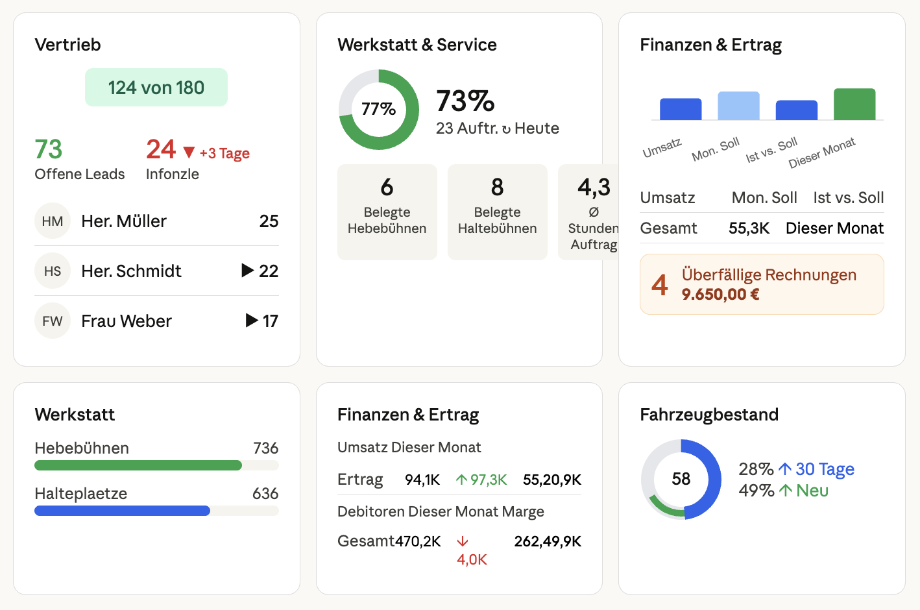Click the blue up arrow beside 30 Tage
The image size is (920, 610).
click(x=784, y=469)
